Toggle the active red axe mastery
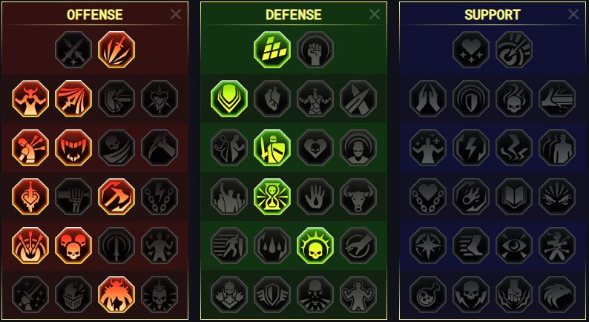589x322 pixels. [x=116, y=197]
